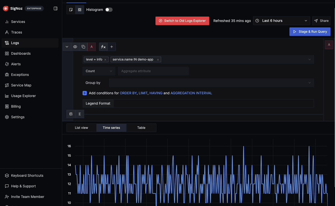This screenshot has height=206, width=335.
Task: Remove the level = info filter tag
Action: 105,60
